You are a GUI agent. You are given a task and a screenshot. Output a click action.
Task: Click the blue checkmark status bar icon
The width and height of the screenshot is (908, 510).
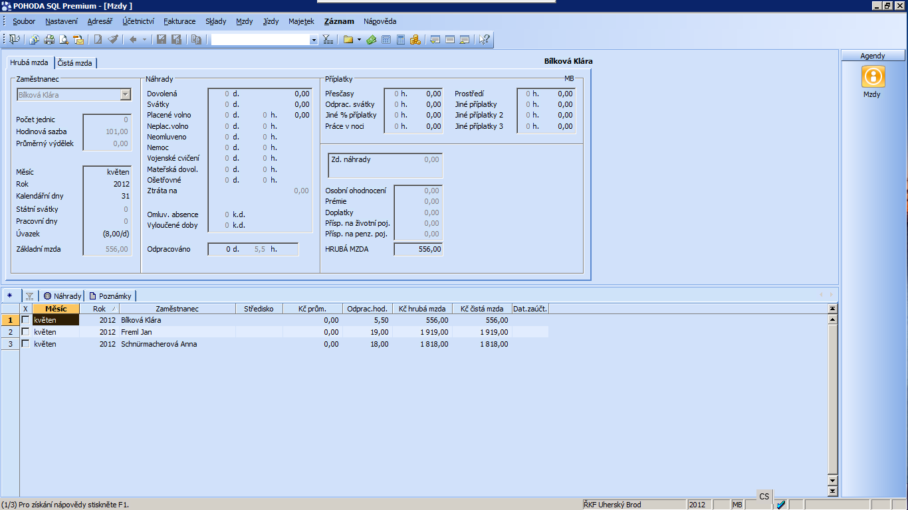pos(781,505)
